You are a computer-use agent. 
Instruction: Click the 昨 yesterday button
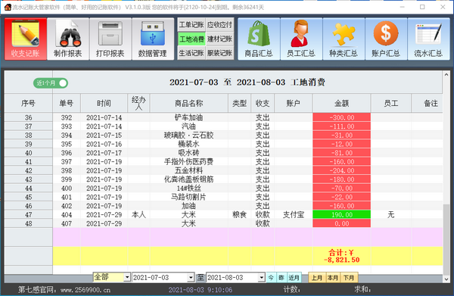pyautogui.click(x=281, y=278)
